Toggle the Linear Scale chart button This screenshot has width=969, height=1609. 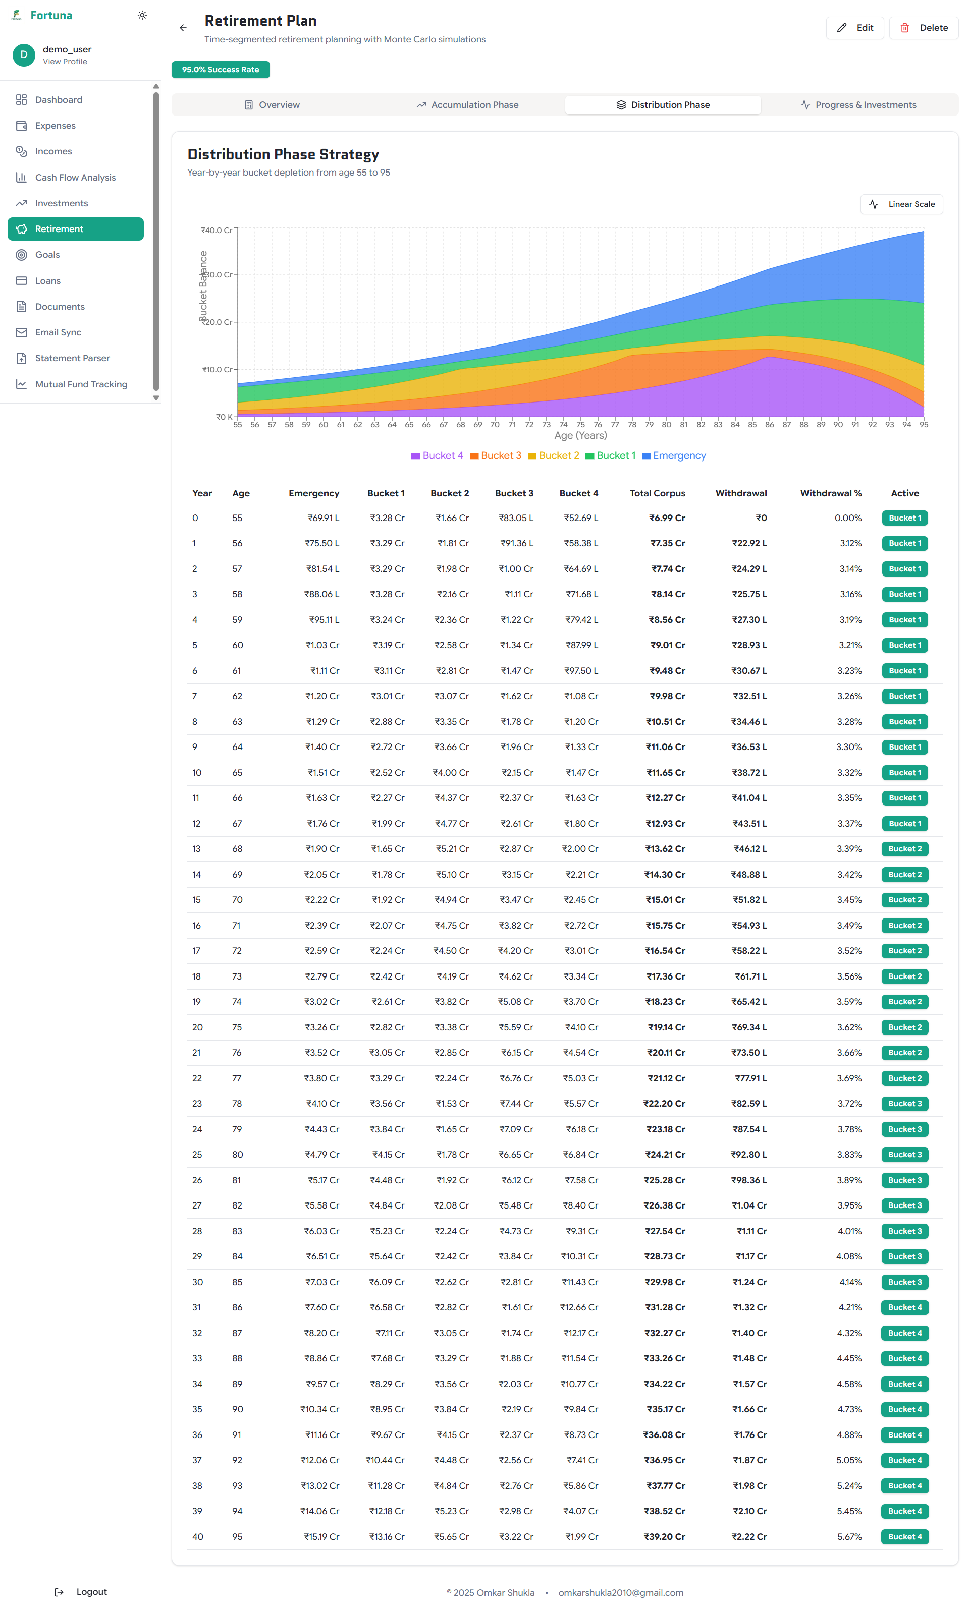[x=901, y=204]
